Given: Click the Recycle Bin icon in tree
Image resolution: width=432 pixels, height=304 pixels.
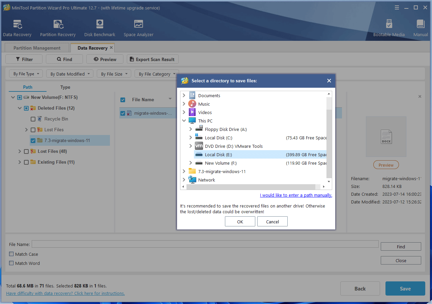Looking at the screenshot, I should (x=40, y=119).
